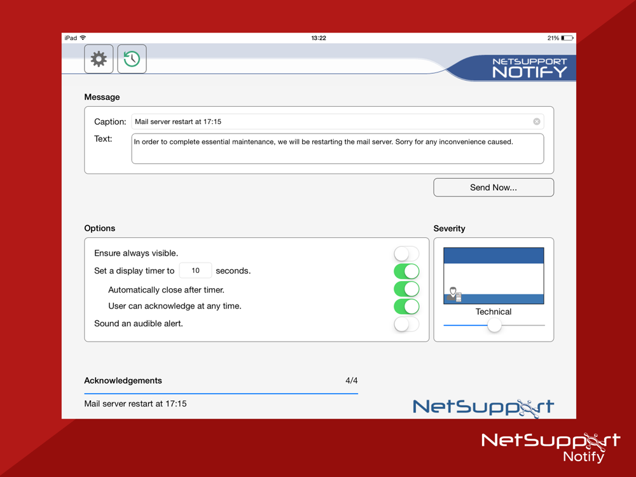Viewport: 636px width, 477px height.
Task: Click the technician icon in severity preview
Action: (x=454, y=294)
